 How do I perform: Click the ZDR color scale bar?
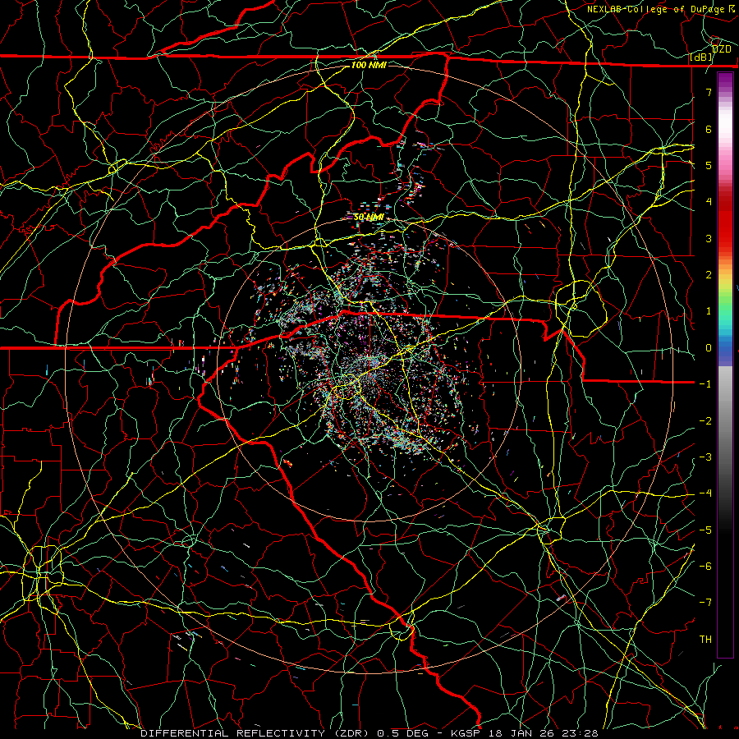(x=725, y=365)
